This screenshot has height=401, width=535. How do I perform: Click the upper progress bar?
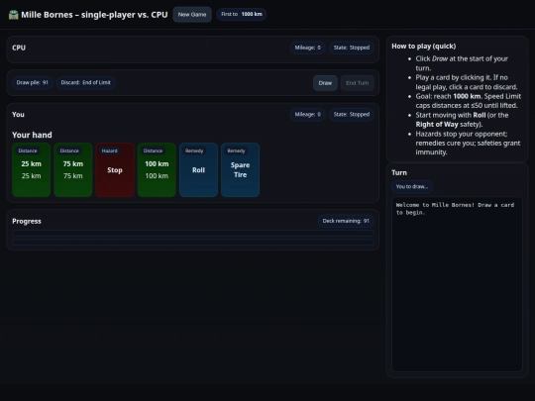[193, 234]
